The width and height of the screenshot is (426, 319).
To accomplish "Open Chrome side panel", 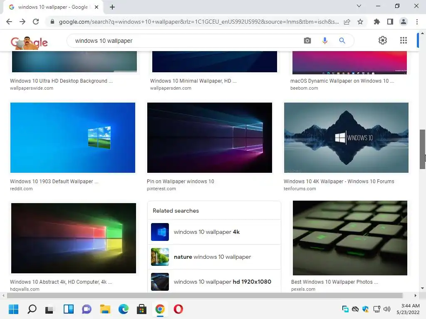I will point(390,22).
